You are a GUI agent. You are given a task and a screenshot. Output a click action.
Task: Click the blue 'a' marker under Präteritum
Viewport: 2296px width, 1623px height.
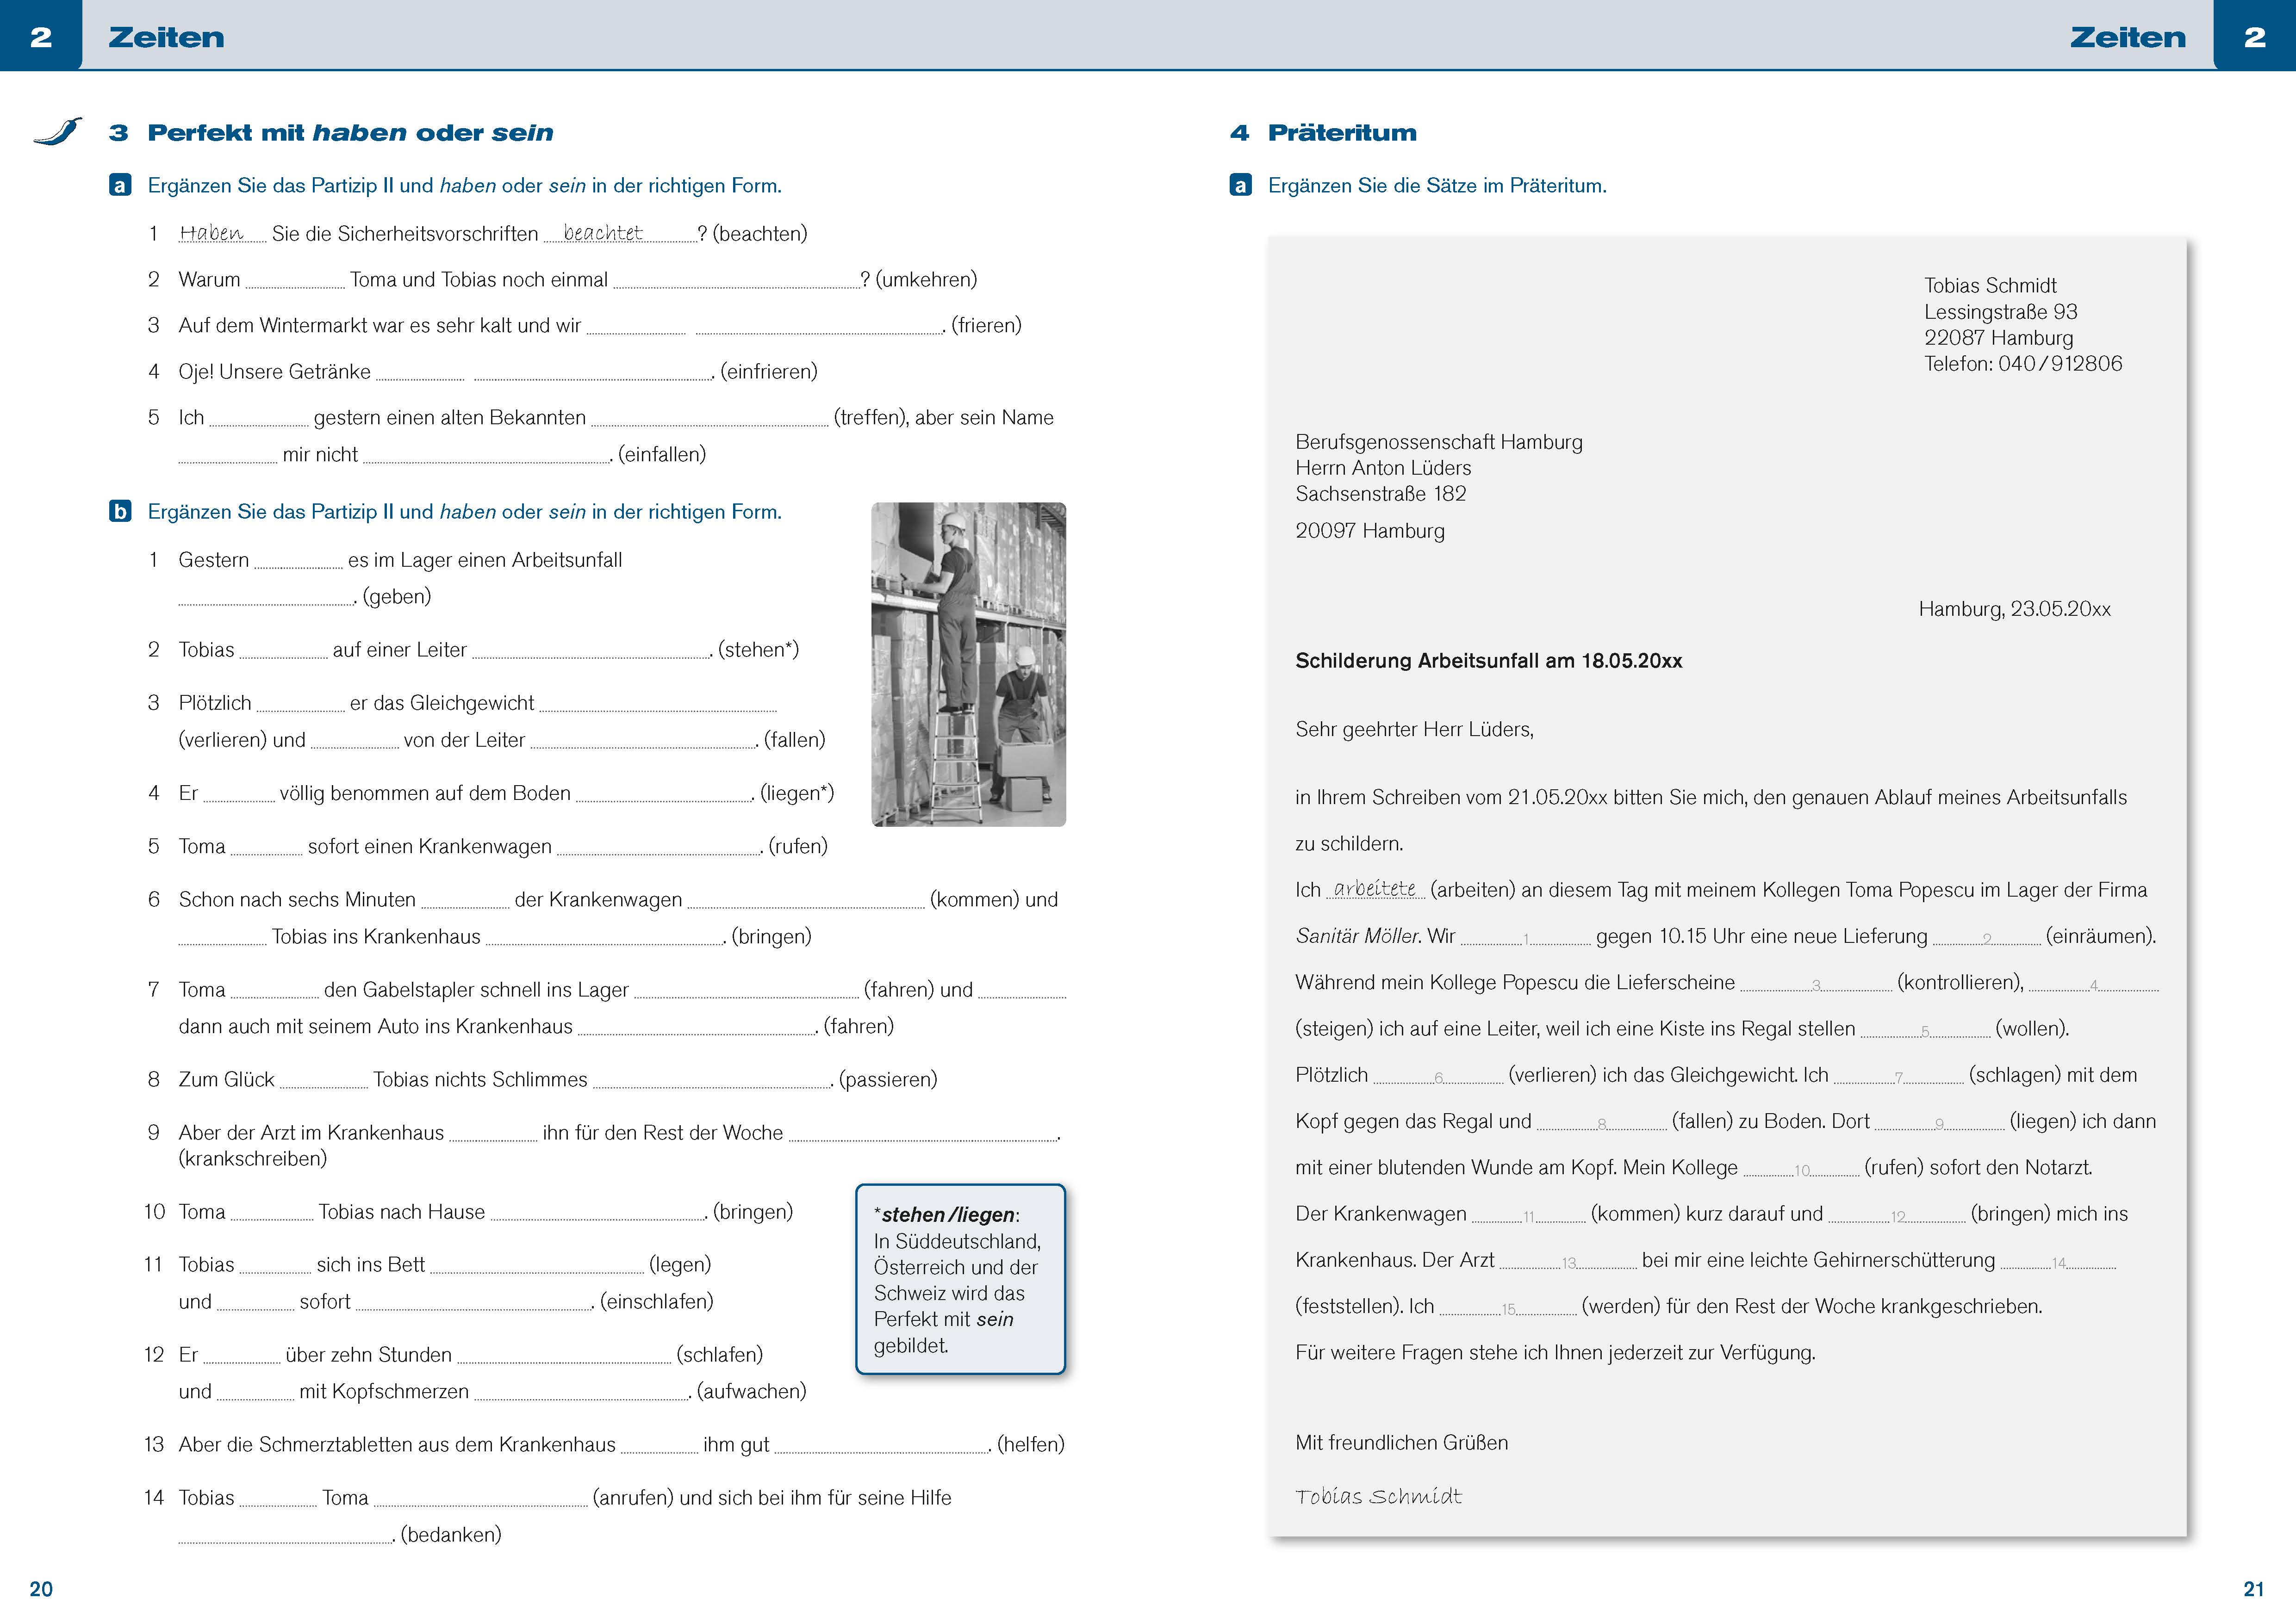click(x=1240, y=186)
